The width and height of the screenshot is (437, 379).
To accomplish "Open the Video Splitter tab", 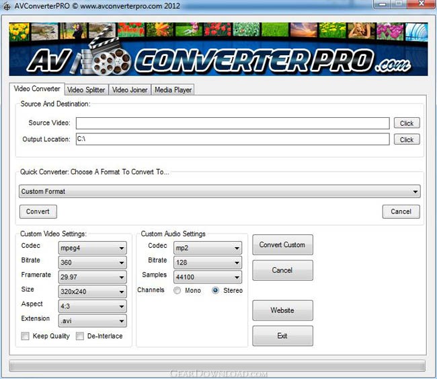I will pos(86,90).
